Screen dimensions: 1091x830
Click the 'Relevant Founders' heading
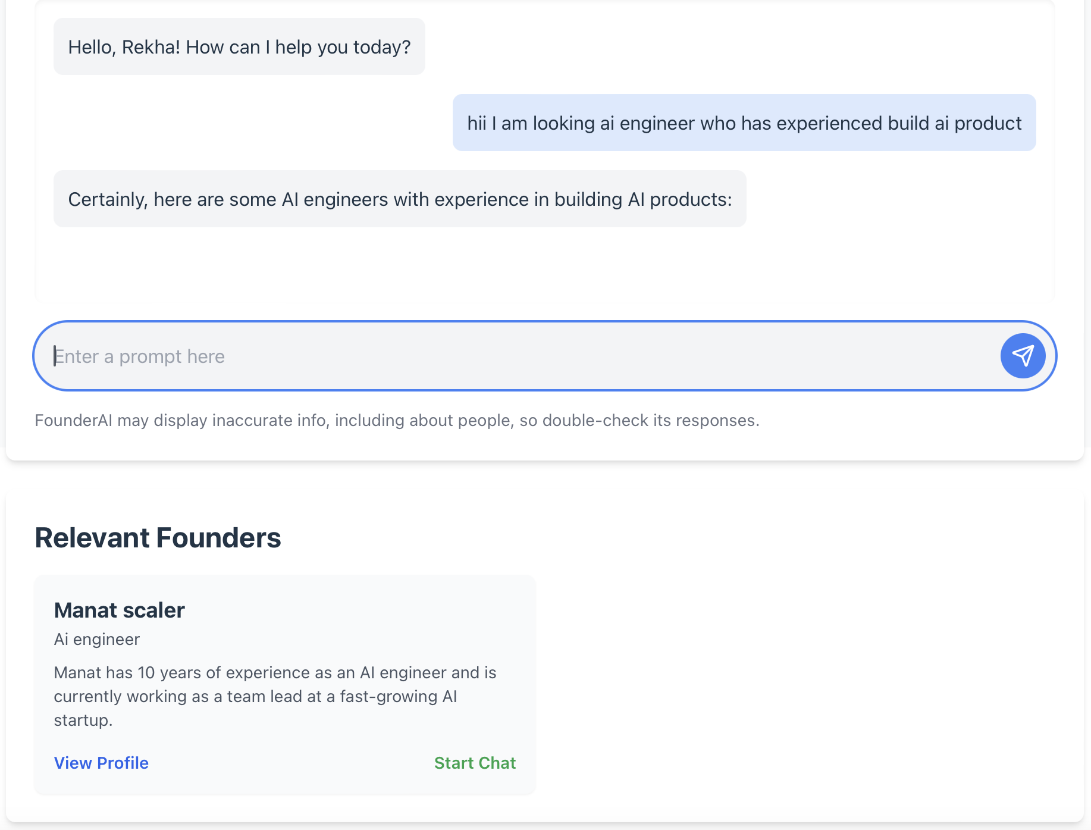[158, 538]
